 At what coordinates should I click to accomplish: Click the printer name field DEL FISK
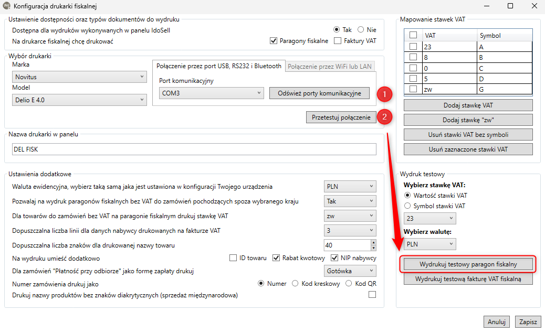(194, 149)
